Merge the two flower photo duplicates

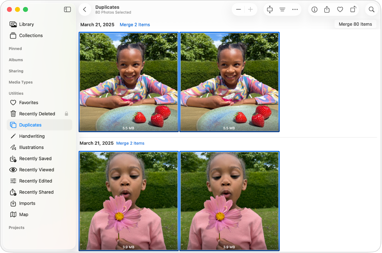coord(130,143)
